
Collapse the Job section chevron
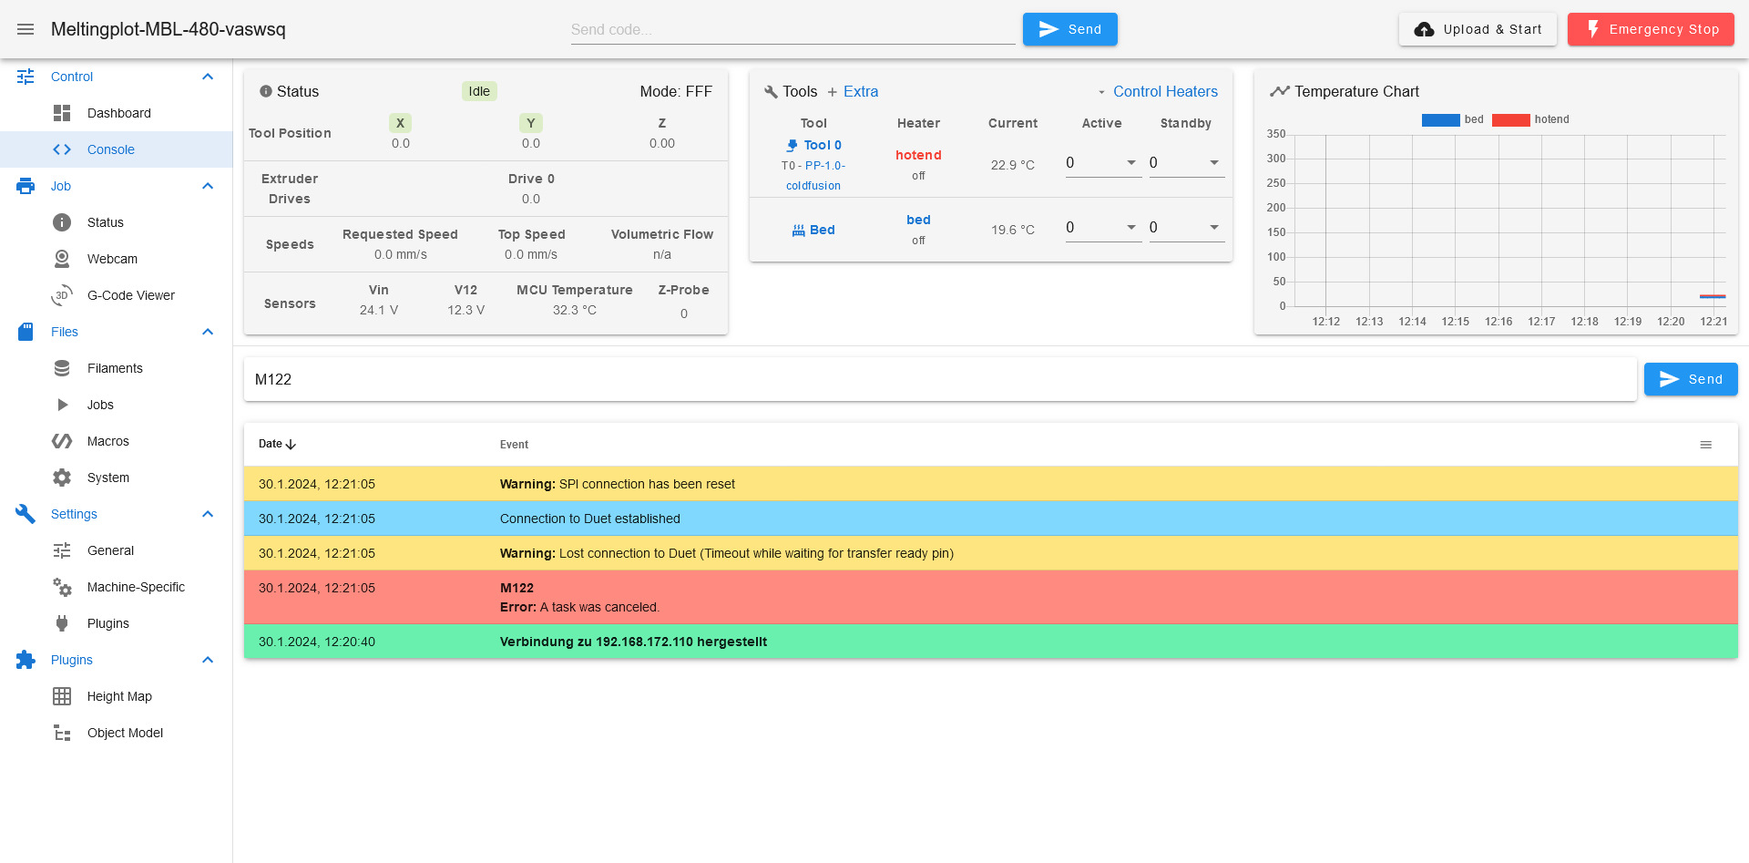click(x=208, y=186)
